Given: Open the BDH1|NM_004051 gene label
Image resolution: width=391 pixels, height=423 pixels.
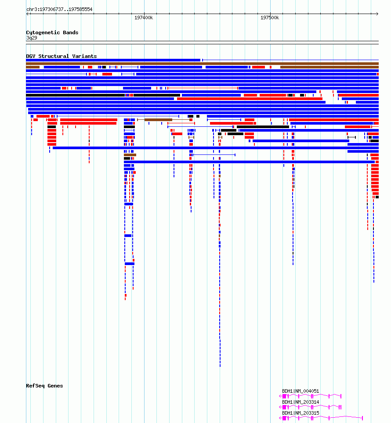Looking at the screenshot, I should [300, 391].
